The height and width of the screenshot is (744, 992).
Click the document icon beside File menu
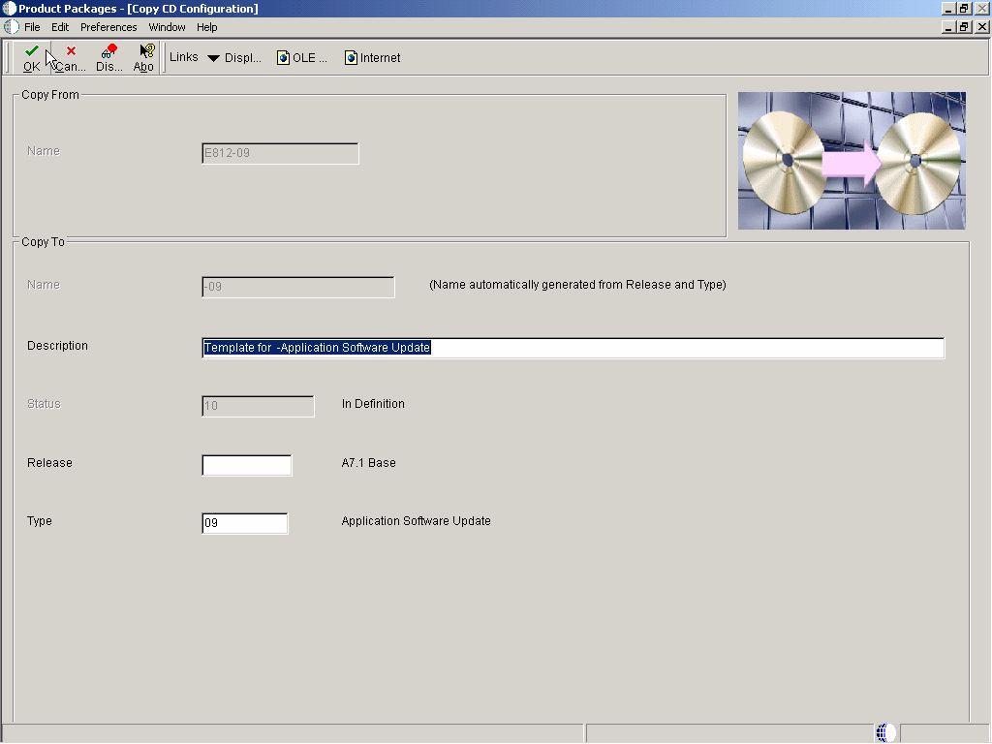12,27
